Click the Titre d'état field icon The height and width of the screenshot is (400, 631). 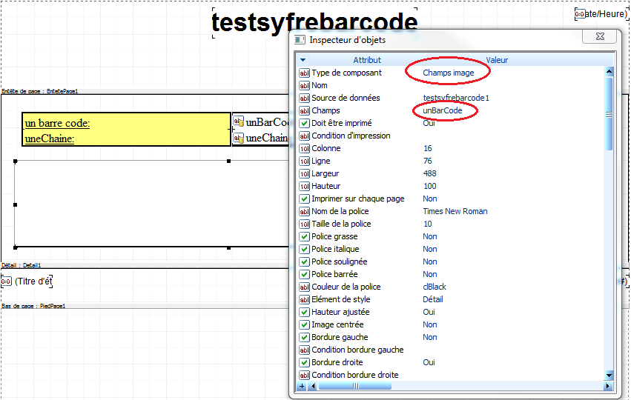(x=6, y=281)
